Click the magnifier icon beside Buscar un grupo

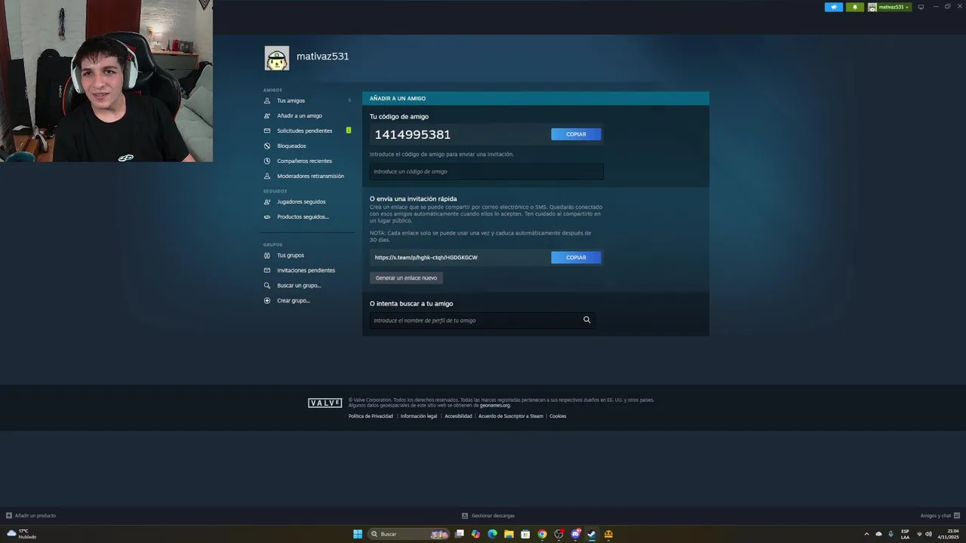point(267,285)
